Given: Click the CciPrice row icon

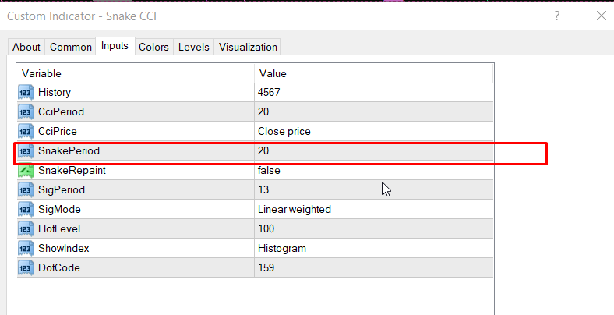Looking at the screenshot, I should (x=25, y=131).
